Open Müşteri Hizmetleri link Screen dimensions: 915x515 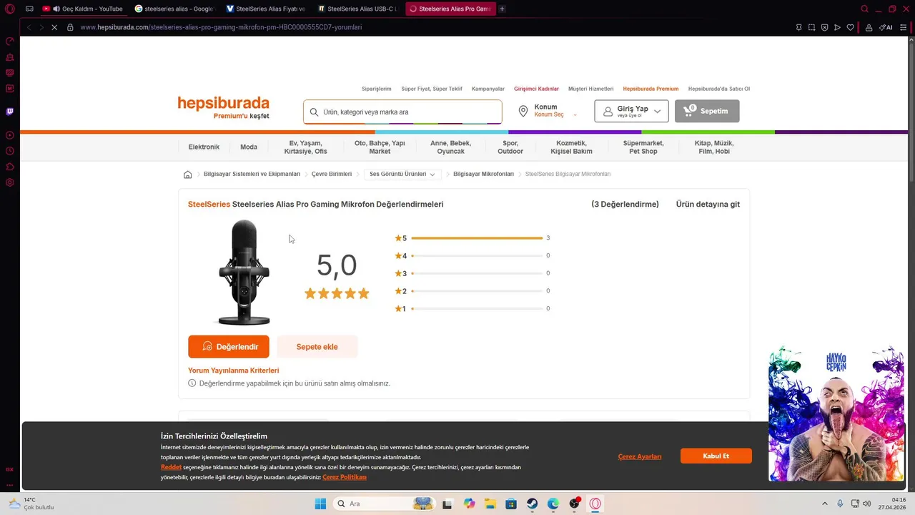click(590, 89)
